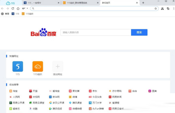
Task: Open the gear 管理 bookmark
Action: [x=5, y=14]
